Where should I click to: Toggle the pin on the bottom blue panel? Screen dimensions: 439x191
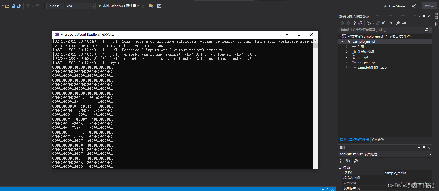click(328, 189)
